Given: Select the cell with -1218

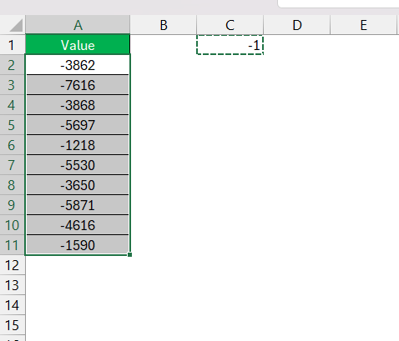Looking at the screenshot, I should (78, 145).
